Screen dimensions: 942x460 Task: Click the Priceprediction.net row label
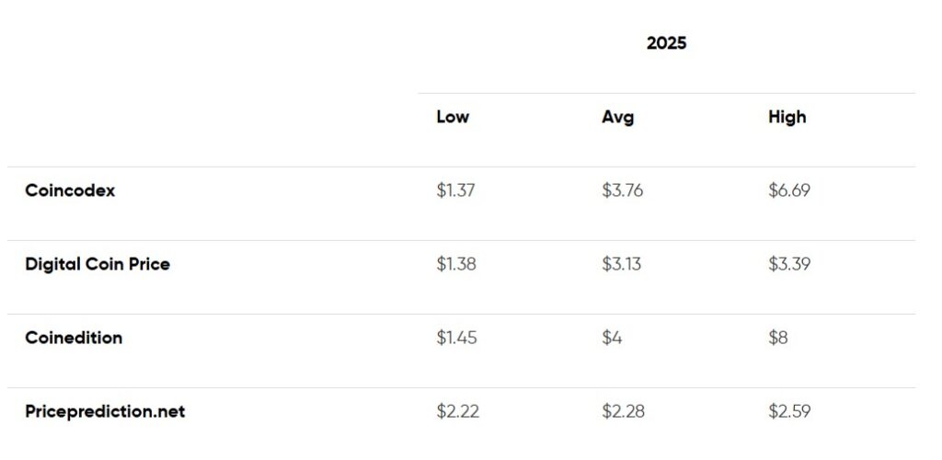(x=105, y=411)
